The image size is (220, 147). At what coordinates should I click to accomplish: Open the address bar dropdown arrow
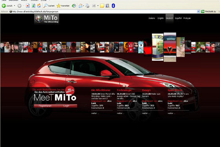pyautogui.click(x=198, y=11)
